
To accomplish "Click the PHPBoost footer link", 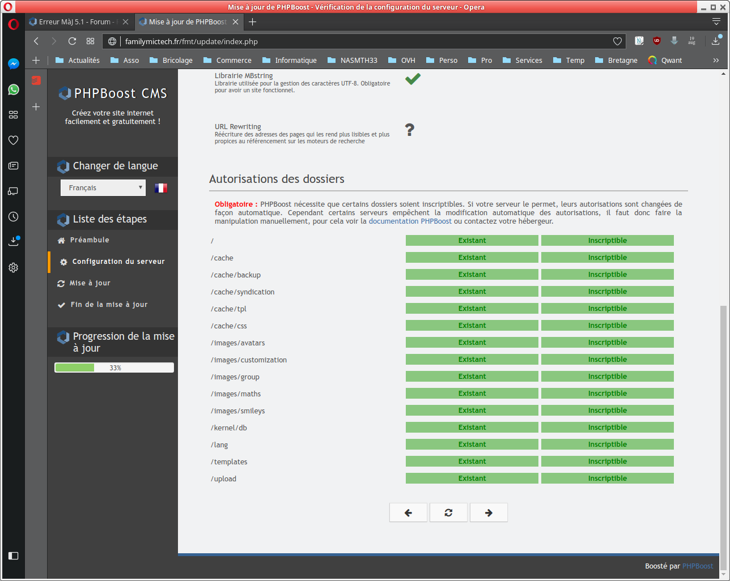I will click(x=697, y=566).
